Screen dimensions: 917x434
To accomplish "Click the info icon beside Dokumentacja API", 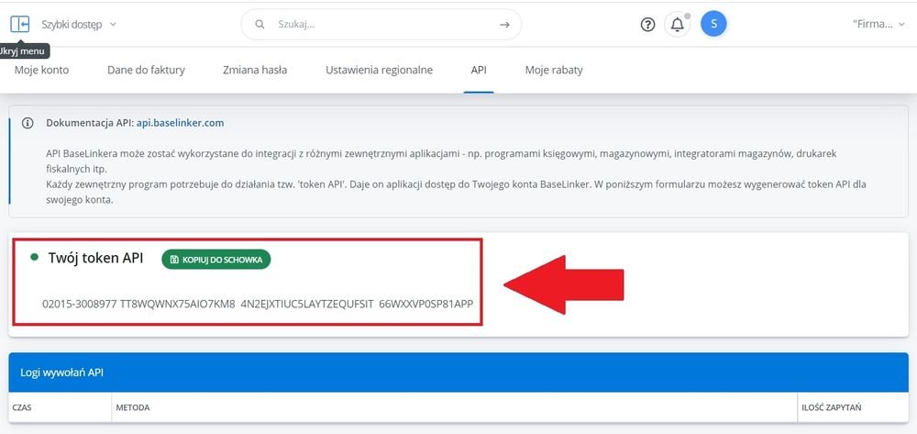I will (28, 124).
